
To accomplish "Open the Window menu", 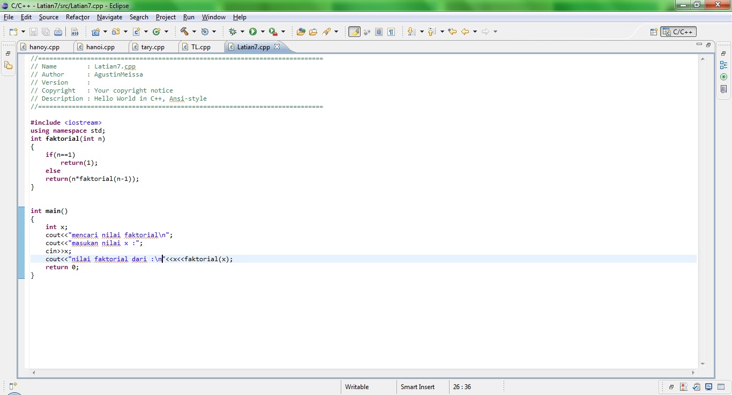I will click(213, 17).
